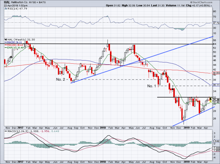Click the High 32.09 value
The image size is (220, 164).
[x=128, y=5]
